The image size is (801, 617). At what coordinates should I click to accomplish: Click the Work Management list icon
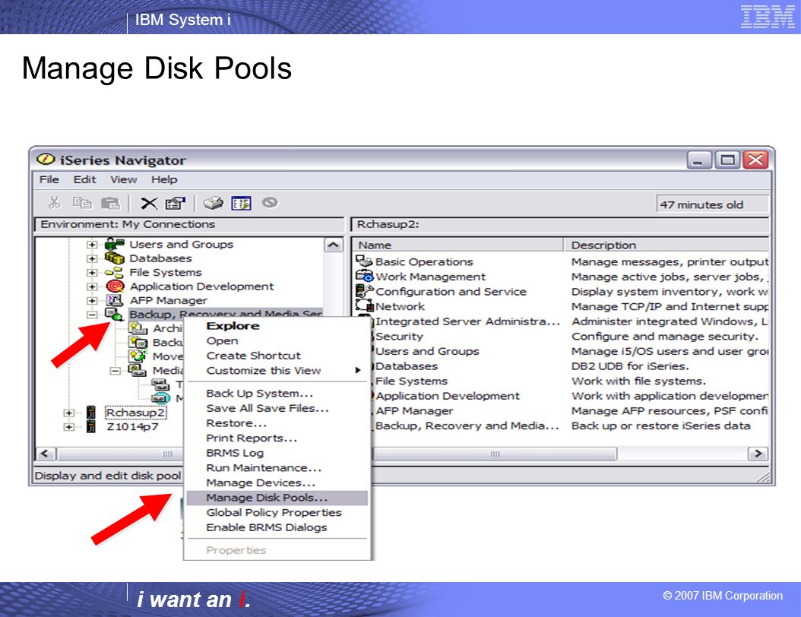pos(364,277)
